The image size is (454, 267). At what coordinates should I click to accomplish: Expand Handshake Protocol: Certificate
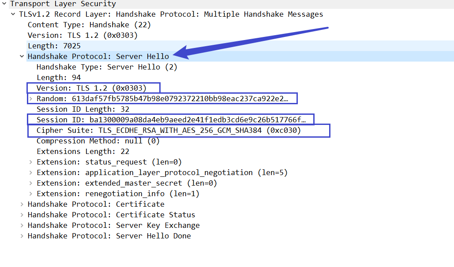pos(22,204)
